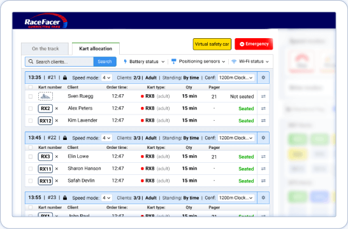The image size is (348, 229).
Task: Click the lock icon of session #23
Action: (x=65, y=198)
